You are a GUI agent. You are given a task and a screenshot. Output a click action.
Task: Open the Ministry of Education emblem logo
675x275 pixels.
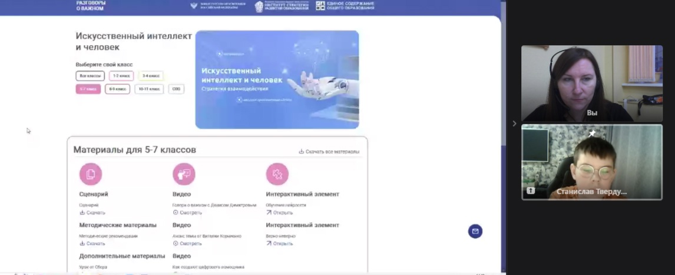click(218, 6)
